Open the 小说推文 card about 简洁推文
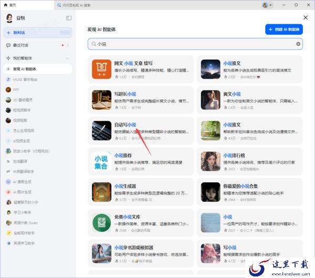Viewport: 315px width, 278px height. (x=250, y=69)
